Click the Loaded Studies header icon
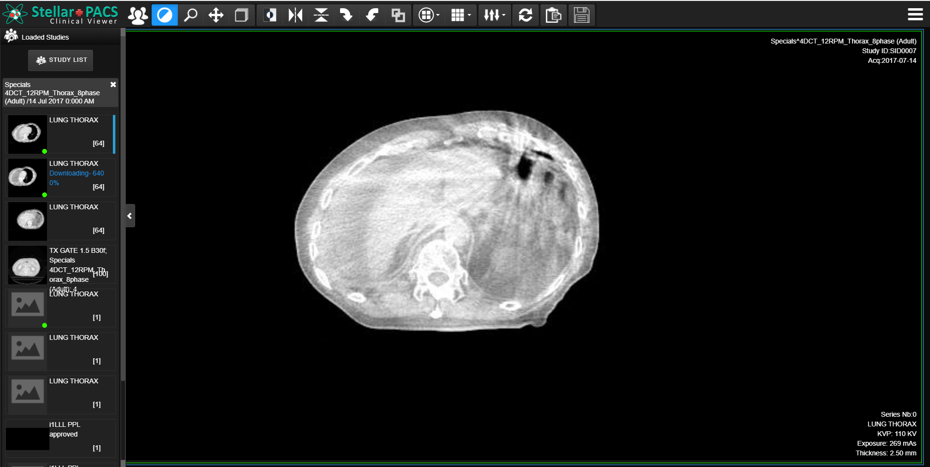The image size is (930, 467). (x=11, y=36)
